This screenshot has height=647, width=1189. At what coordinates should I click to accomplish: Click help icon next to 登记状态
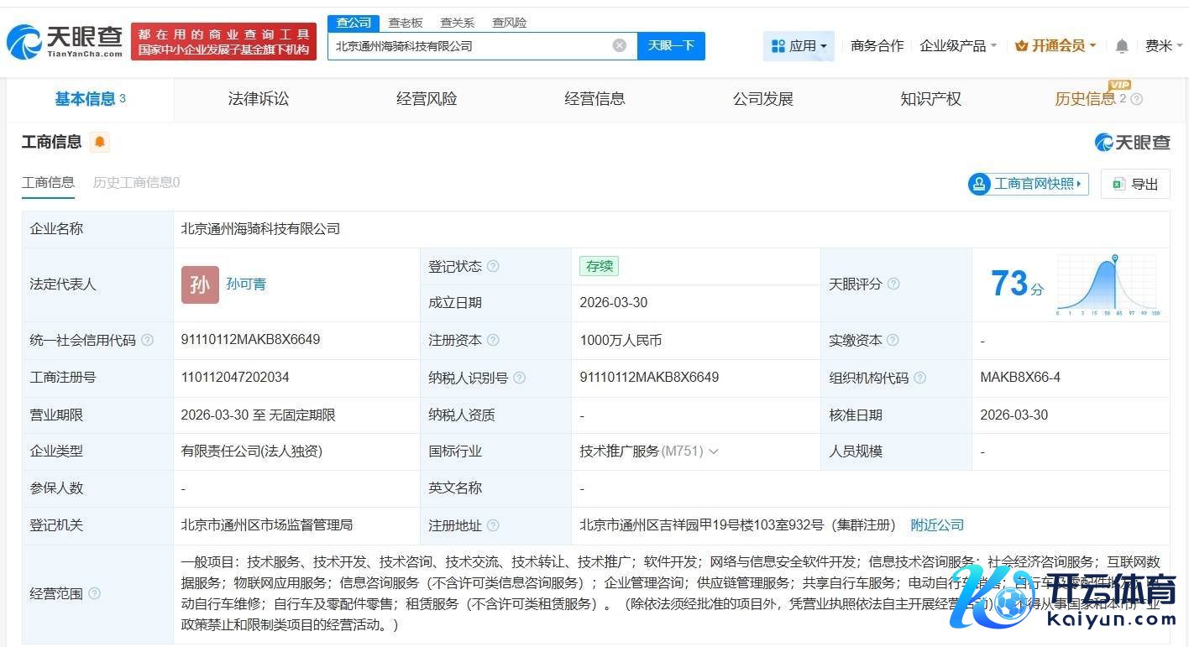pyautogui.click(x=493, y=266)
